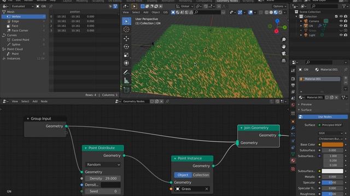
Task: Open the Output properties tab icon
Action: [x=293, y=85]
